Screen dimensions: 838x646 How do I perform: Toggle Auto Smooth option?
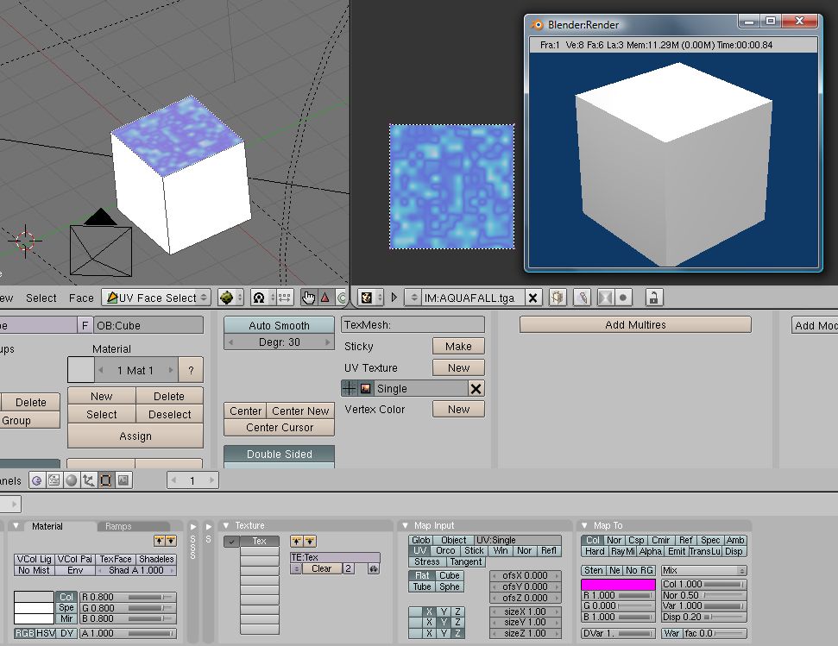(279, 325)
